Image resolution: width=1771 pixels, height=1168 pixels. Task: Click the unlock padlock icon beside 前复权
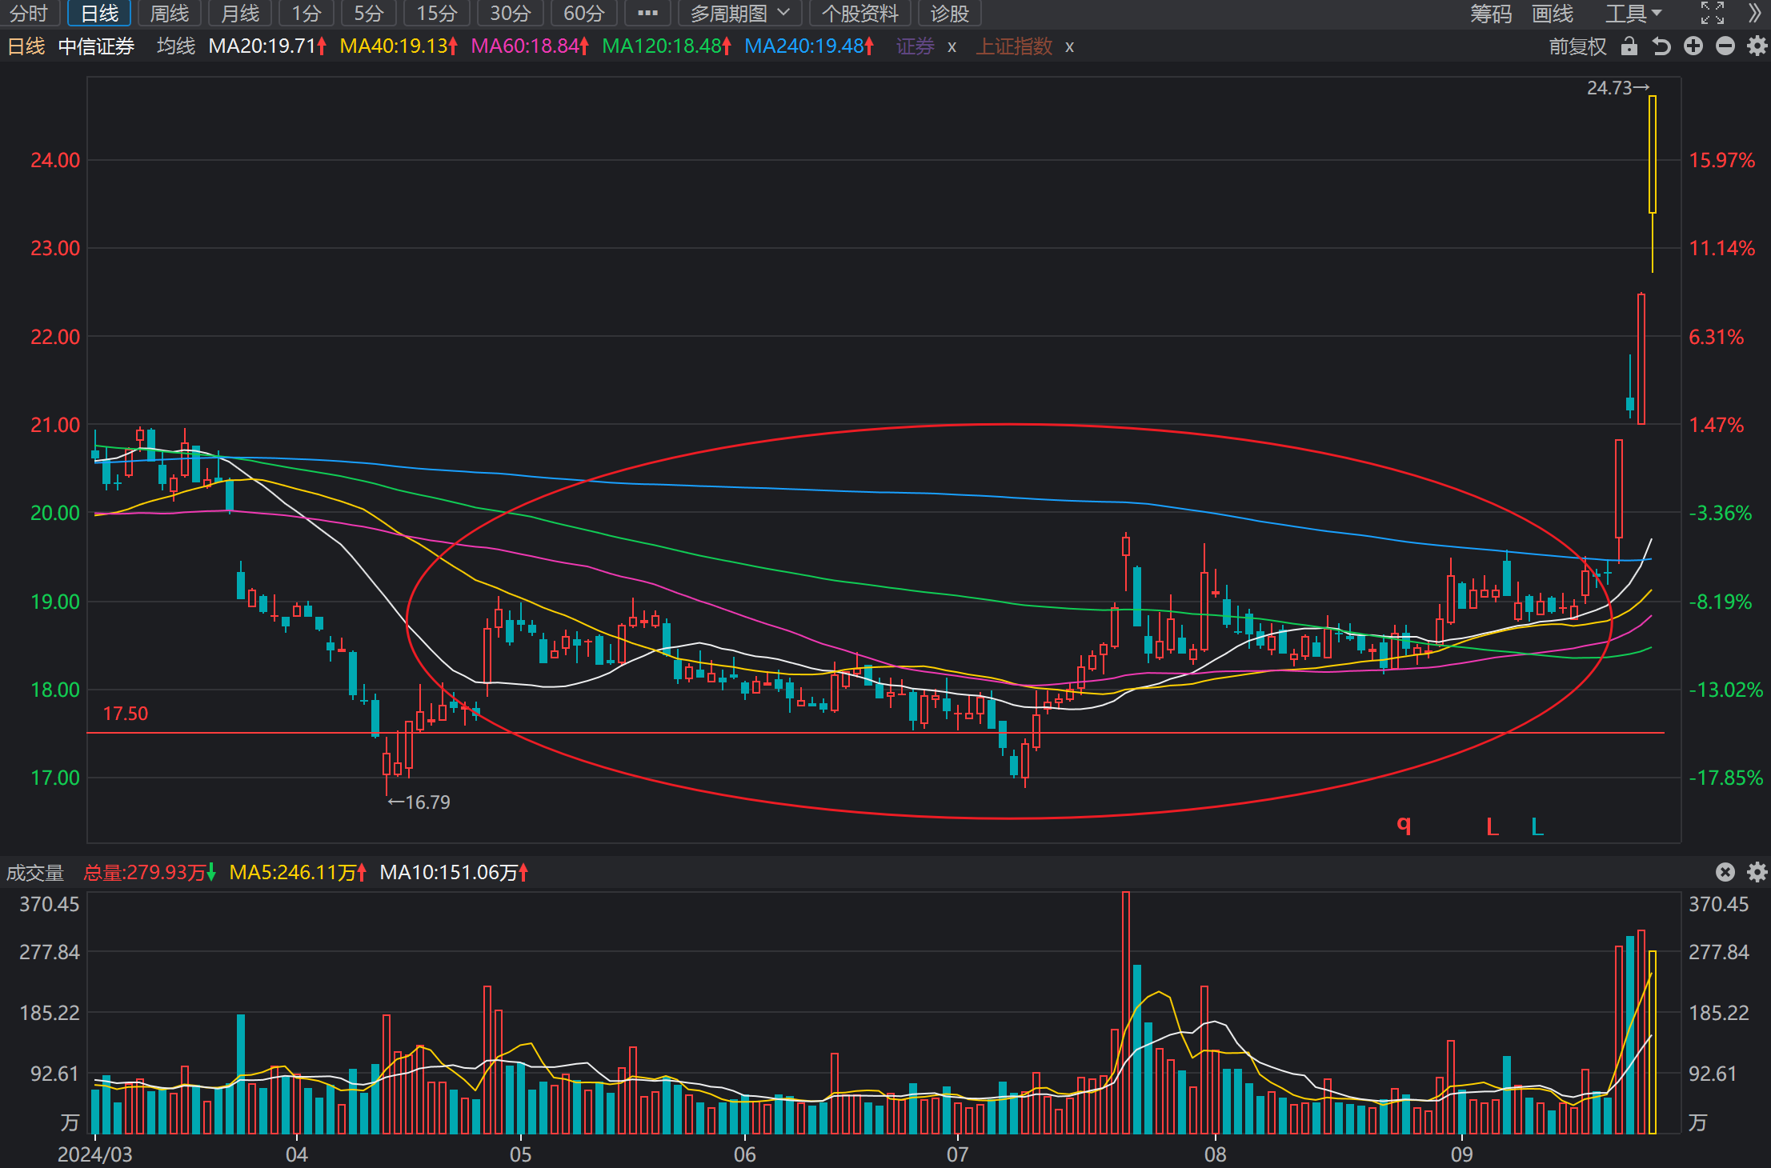click(1629, 46)
